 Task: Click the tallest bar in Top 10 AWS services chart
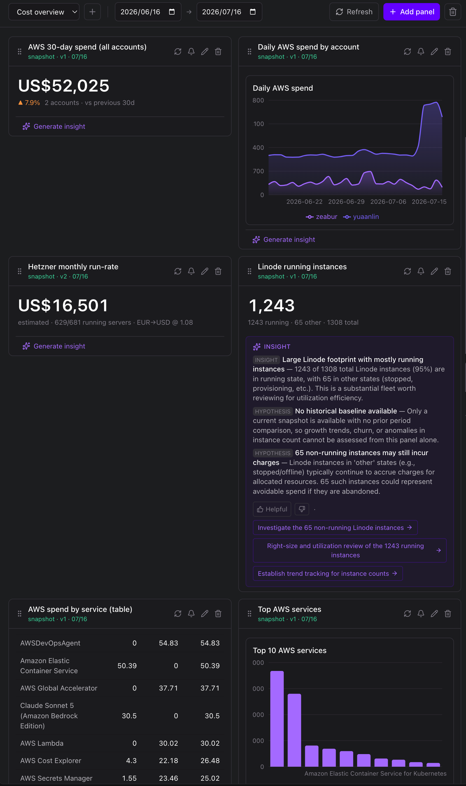[277, 719]
